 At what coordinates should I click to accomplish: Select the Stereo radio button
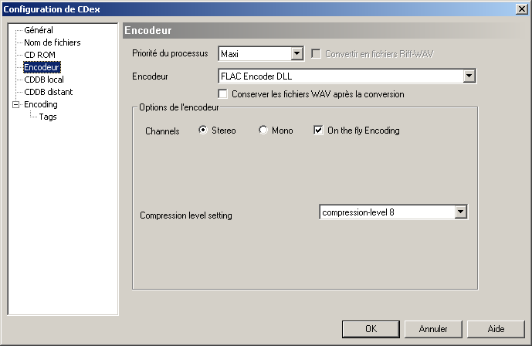tap(203, 130)
